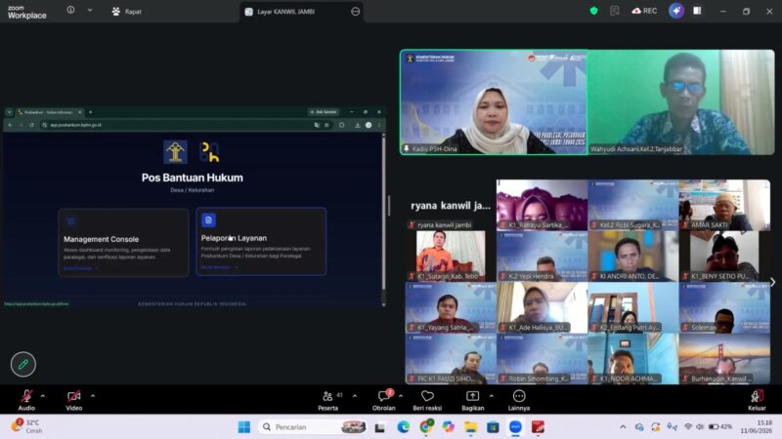Screen dimensions: 782x439
Task: Expand the caret next to Bagikan
Action: 492,396
